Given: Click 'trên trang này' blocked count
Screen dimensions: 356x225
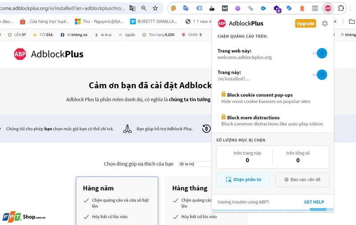Looking at the screenshot, I should [247, 157].
